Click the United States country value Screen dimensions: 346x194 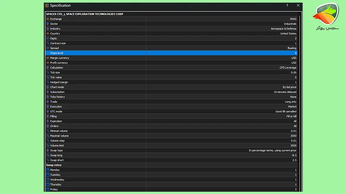pyautogui.click(x=288, y=34)
